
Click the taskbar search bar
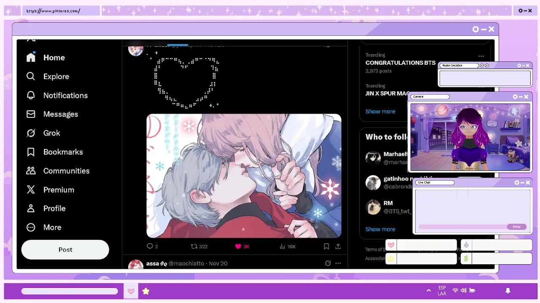click(70, 291)
